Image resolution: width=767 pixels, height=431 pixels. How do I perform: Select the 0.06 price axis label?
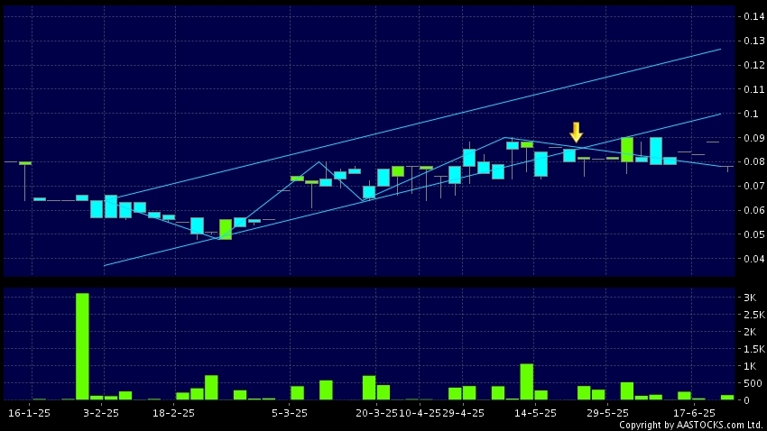click(x=753, y=211)
